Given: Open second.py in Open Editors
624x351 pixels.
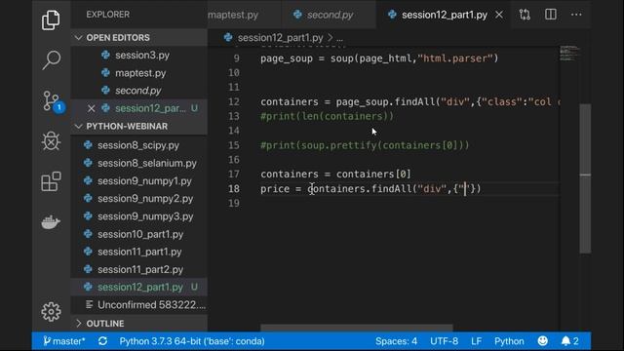Looking at the screenshot, I should click(138, 91).
